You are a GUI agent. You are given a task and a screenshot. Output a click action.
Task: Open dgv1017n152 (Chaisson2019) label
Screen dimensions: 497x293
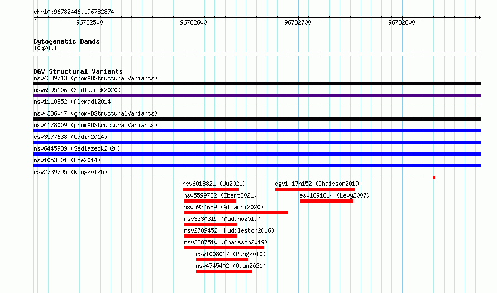(x=318, y=184)
